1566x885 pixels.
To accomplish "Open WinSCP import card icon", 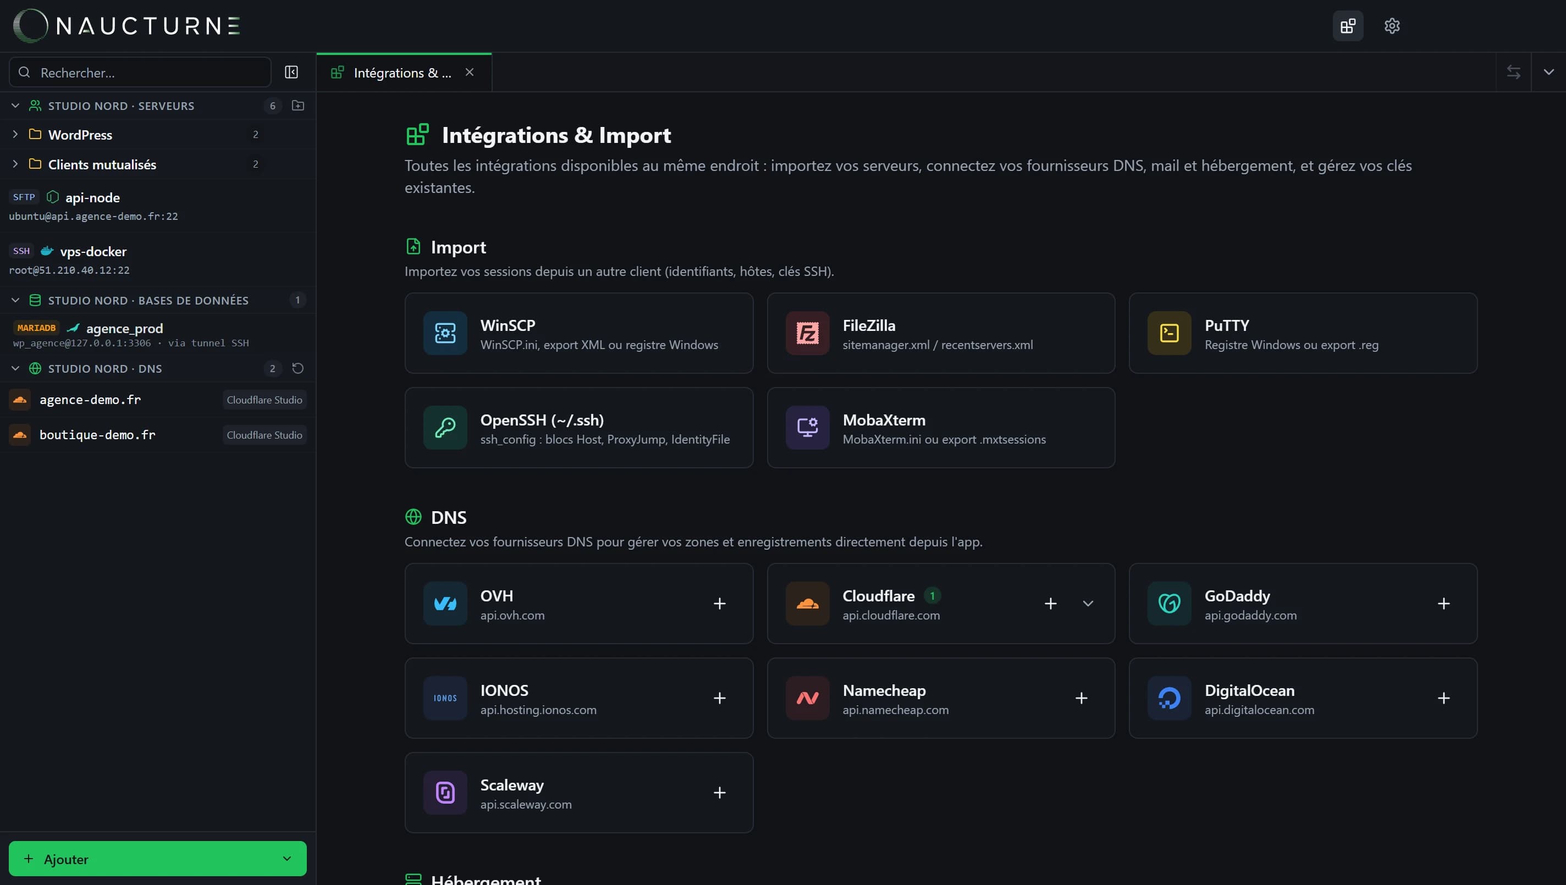I will (445, 333).
